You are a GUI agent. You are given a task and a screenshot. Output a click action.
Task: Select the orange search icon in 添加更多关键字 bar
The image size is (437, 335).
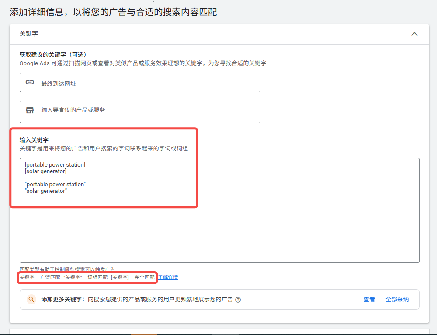click(30, 300)
